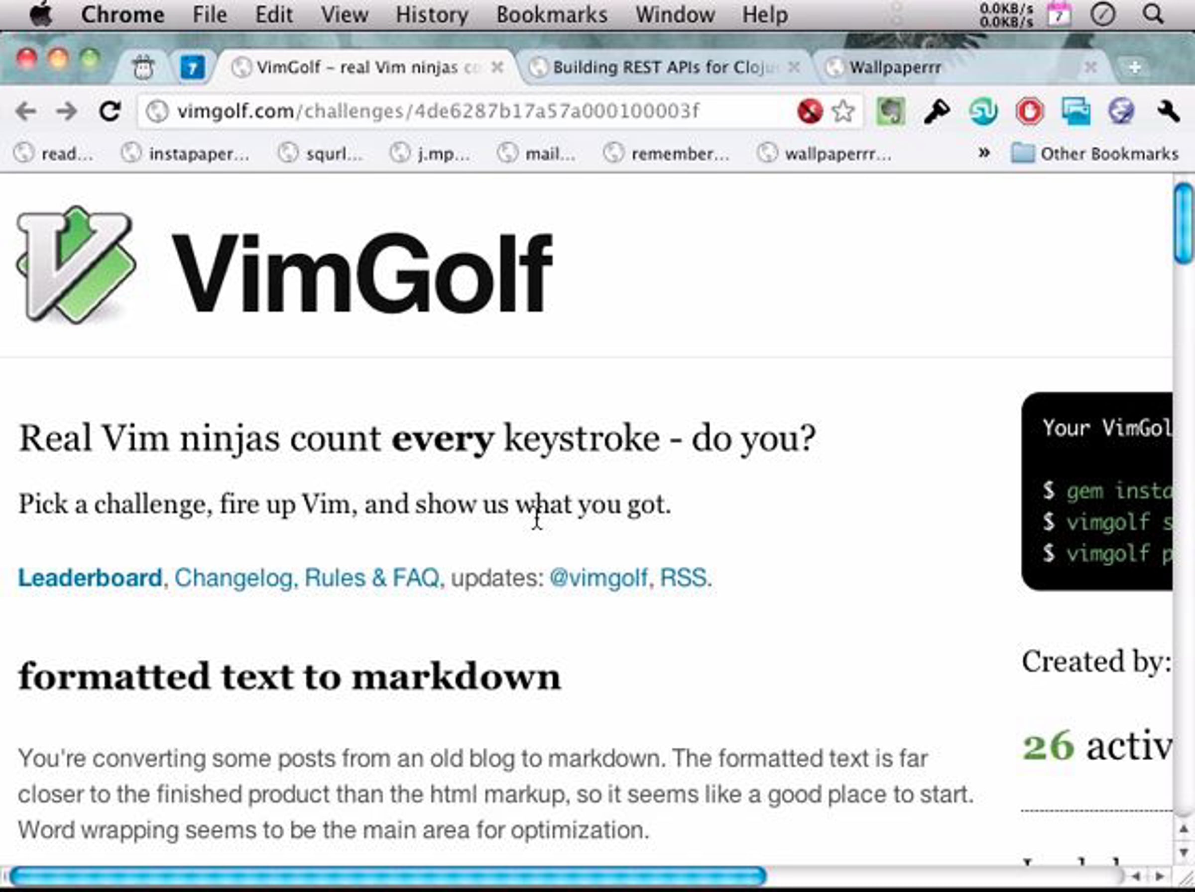The image size is (1195, 892).
Task: Open a new tab with the plus button
Action: point(1135,68)
